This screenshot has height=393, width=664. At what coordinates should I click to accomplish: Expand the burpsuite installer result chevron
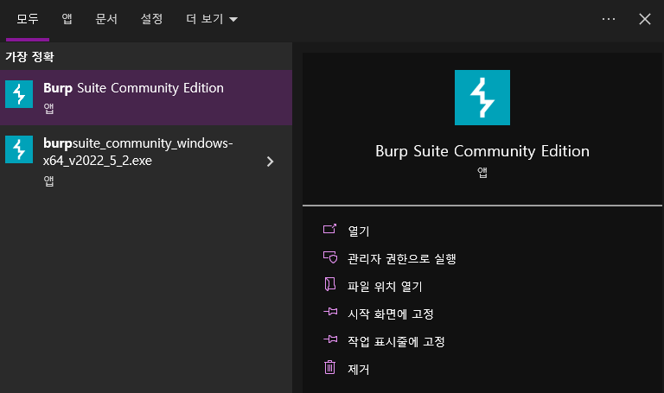tap(270, 162)
